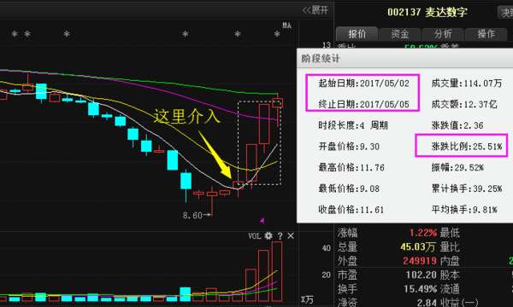513x307 pixels.
Task: Open the 操作 tab
Action: [486, 33]
